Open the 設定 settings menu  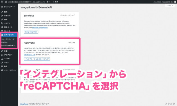click(9, 66)
